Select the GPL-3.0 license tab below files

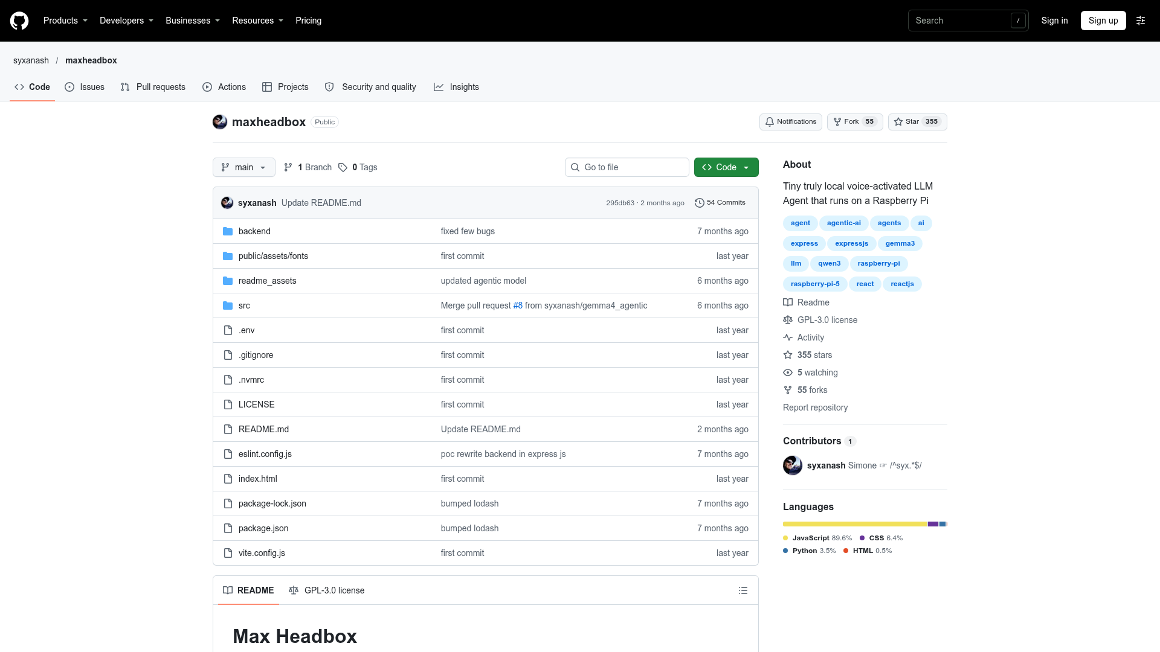[327, 590]
